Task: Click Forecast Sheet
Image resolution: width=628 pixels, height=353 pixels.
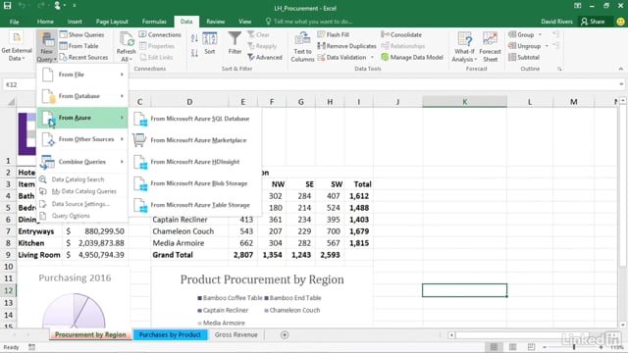Action: (490, 47)
